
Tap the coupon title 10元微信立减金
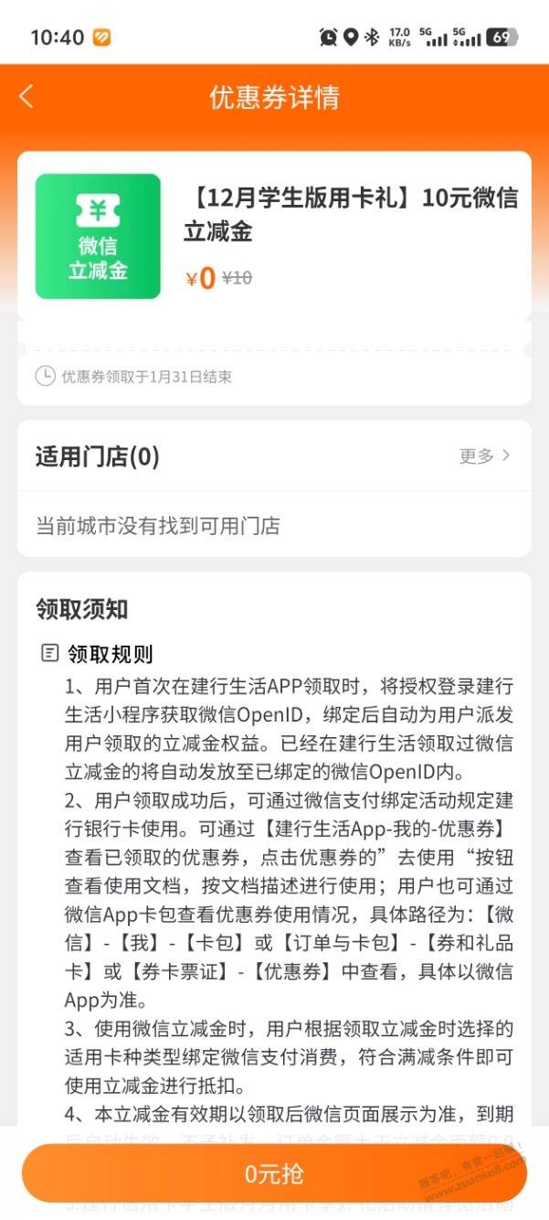pos(351,215)
